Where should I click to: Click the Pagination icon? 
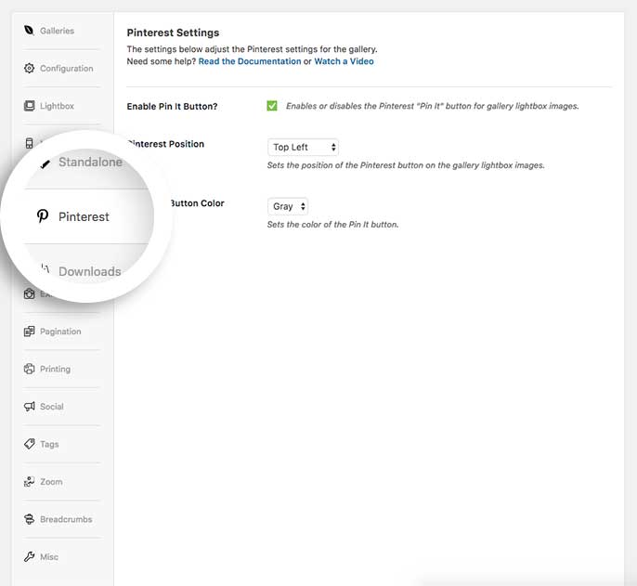29,332
